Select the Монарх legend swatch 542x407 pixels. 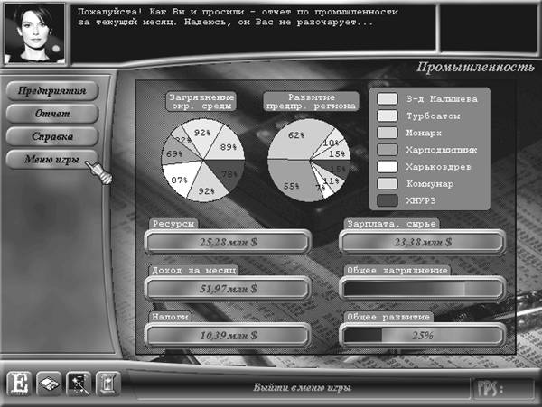387,133
